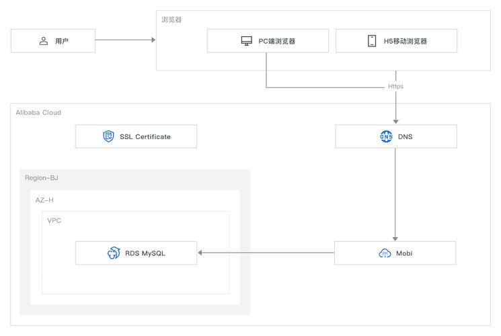Click the H5 mobile phone icon
Viewport: 501px width, 336px height.
[372, 41]
